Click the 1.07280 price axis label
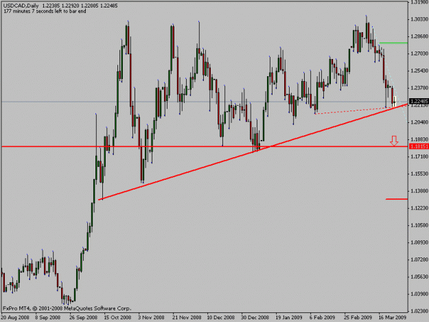This screenshot has width=429, height=322. point(419,260)
